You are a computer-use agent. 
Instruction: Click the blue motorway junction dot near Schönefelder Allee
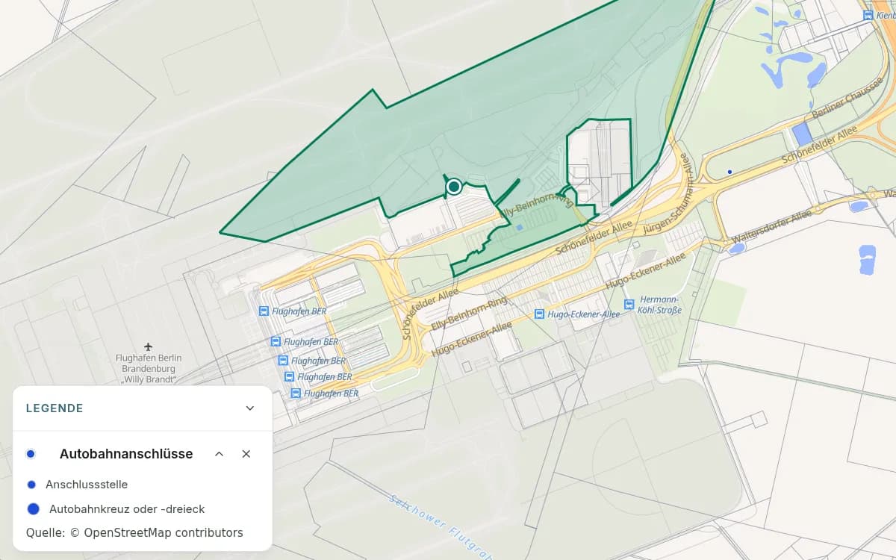click(x=729, y=172)
